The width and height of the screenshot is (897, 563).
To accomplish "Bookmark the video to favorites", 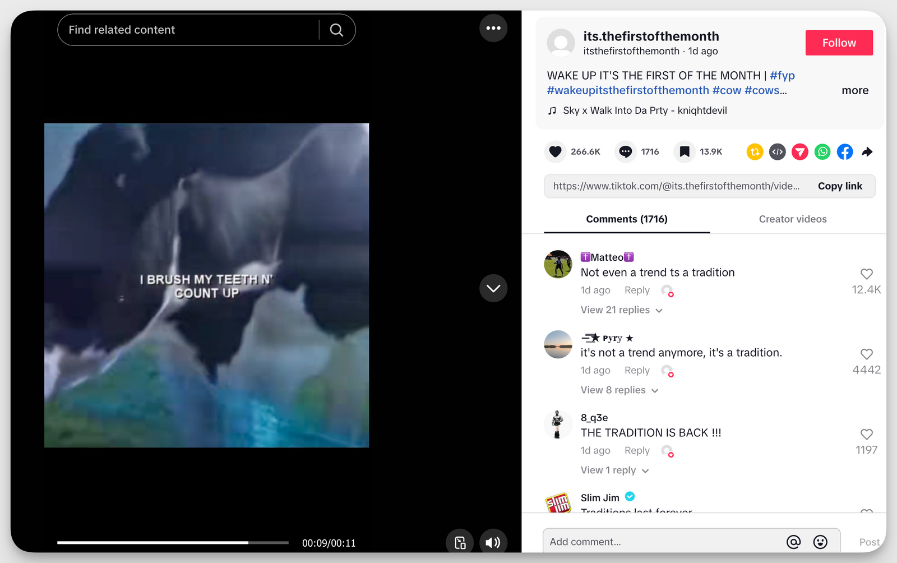I will pos(684,151).
